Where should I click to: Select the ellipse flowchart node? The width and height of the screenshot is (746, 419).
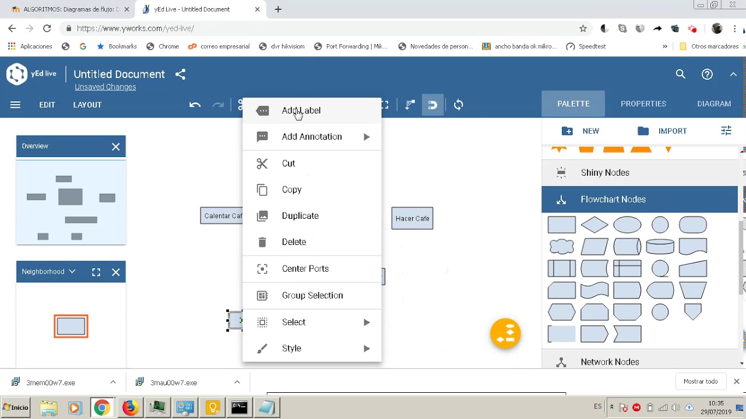point(627,225)
